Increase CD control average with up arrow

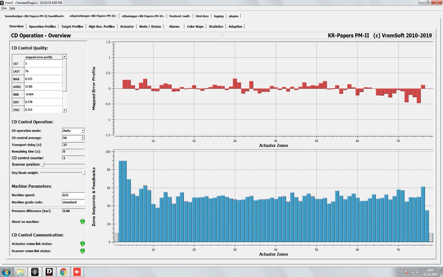(83, 136)
